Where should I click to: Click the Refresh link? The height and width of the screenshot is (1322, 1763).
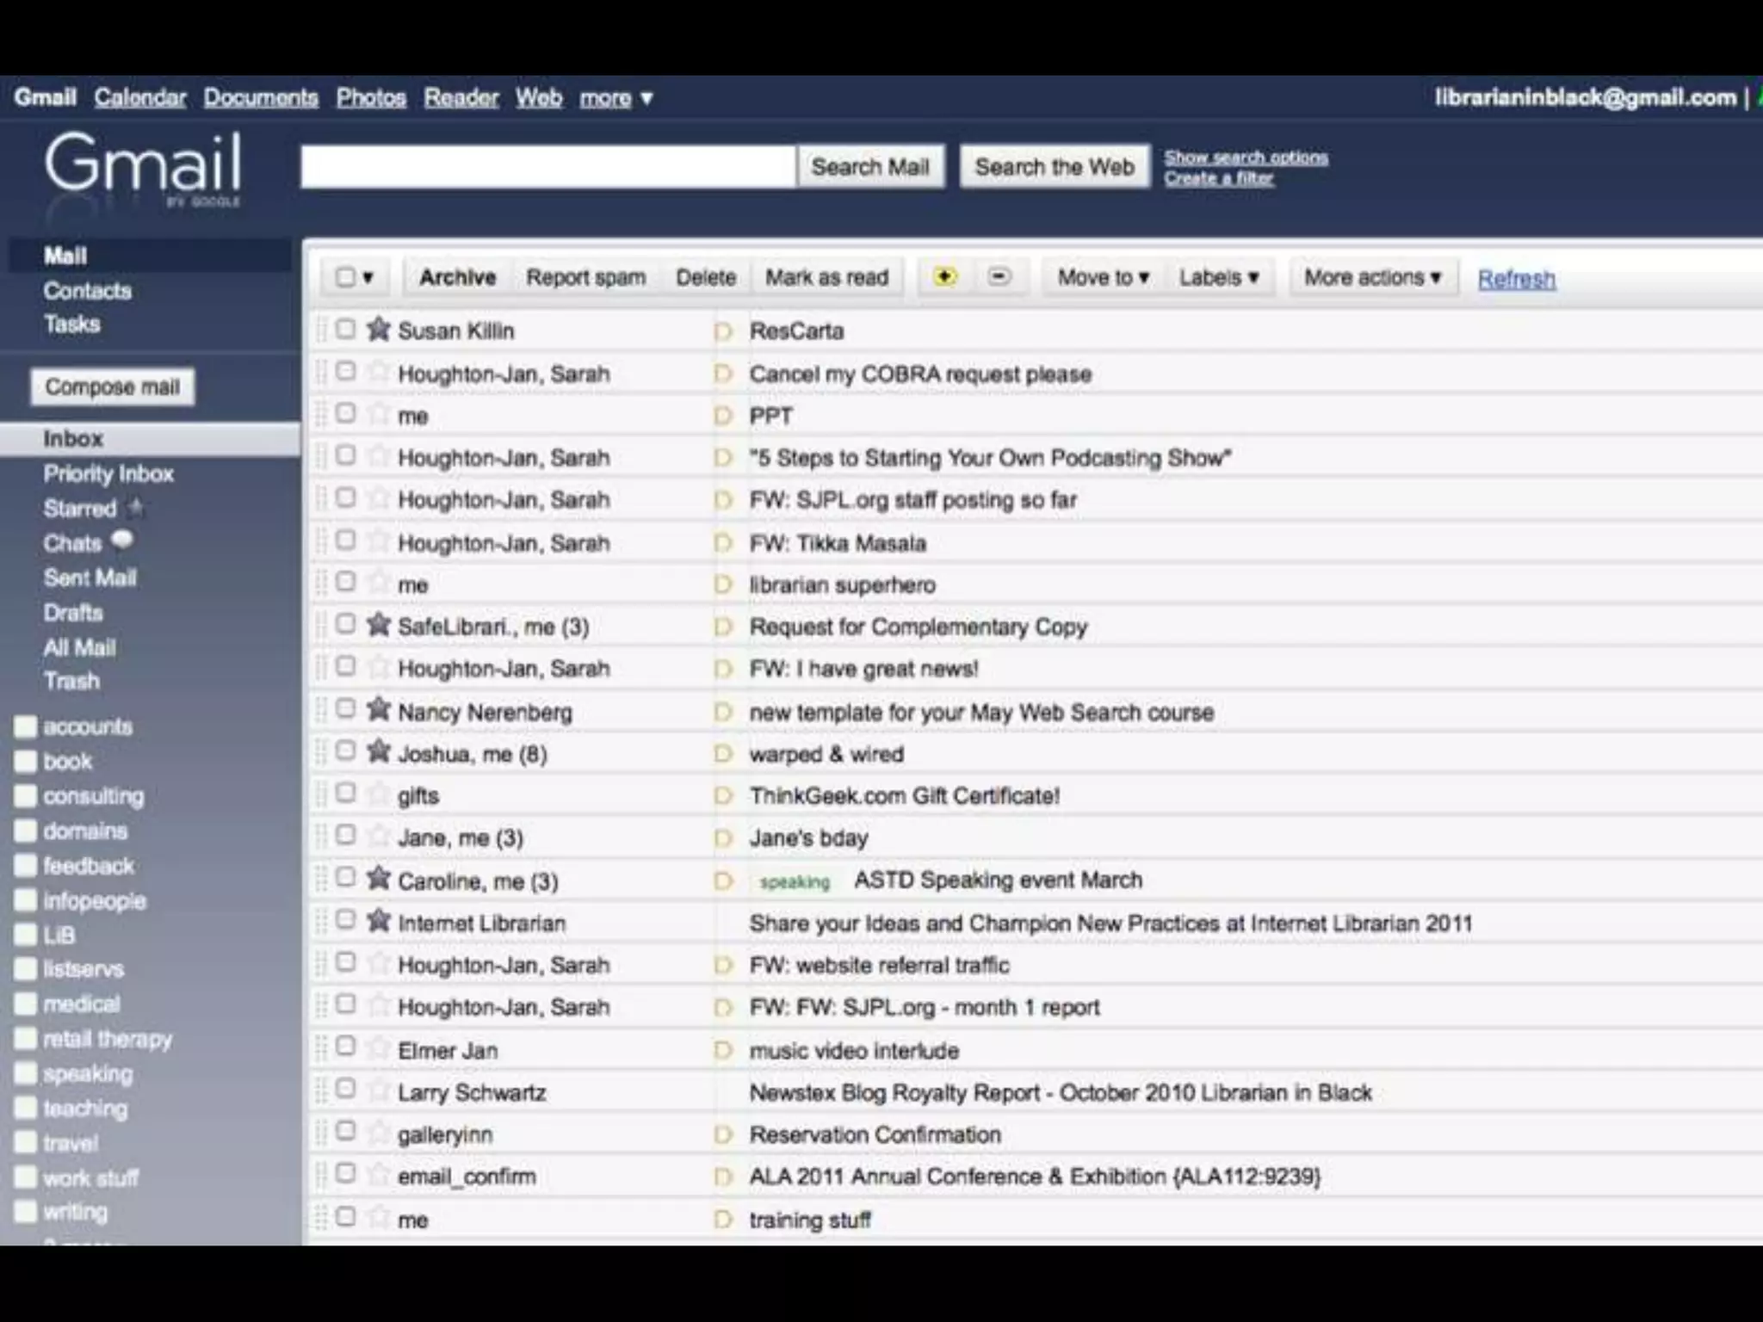(x=1516, y=279)
